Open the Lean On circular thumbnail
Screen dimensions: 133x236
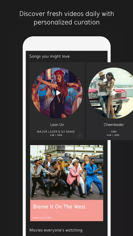(57, 93)
